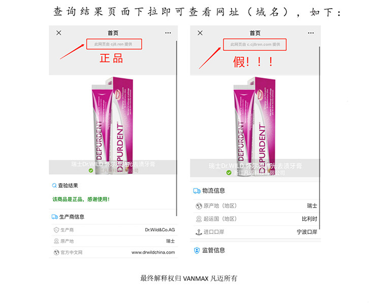Select the c.cj8ren.com domain label box

255,45
